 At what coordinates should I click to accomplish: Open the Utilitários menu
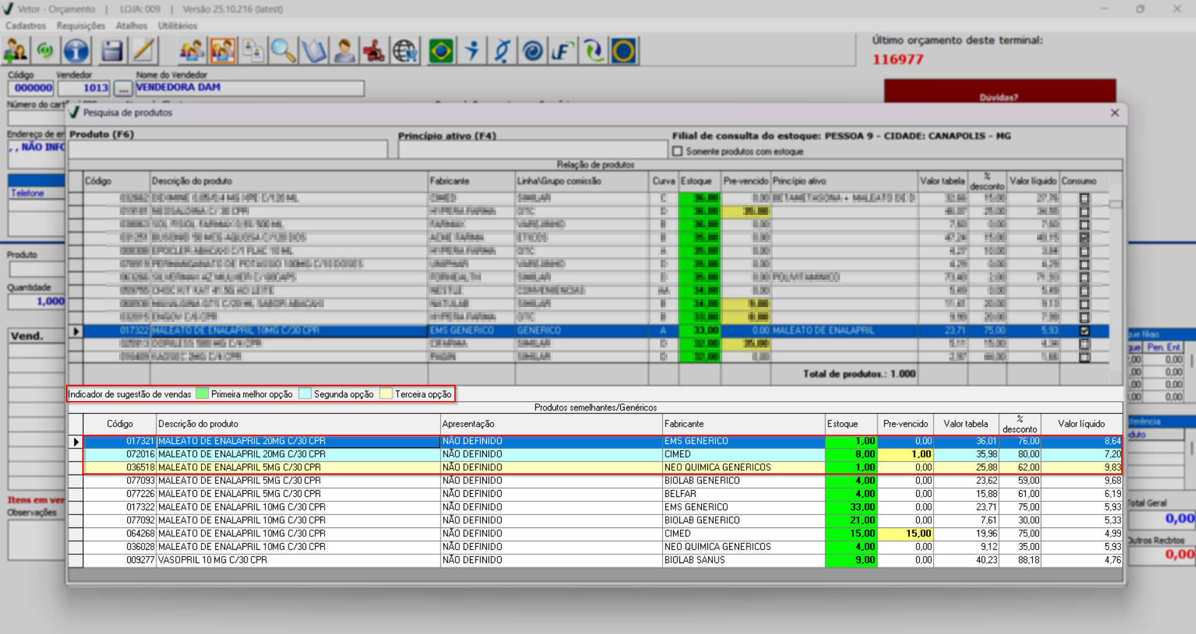[x=177, y=26]
